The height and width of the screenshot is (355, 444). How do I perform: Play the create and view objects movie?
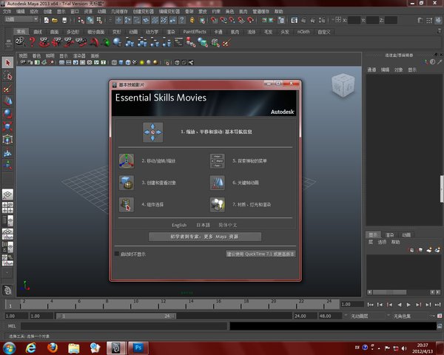pos(127,182)
